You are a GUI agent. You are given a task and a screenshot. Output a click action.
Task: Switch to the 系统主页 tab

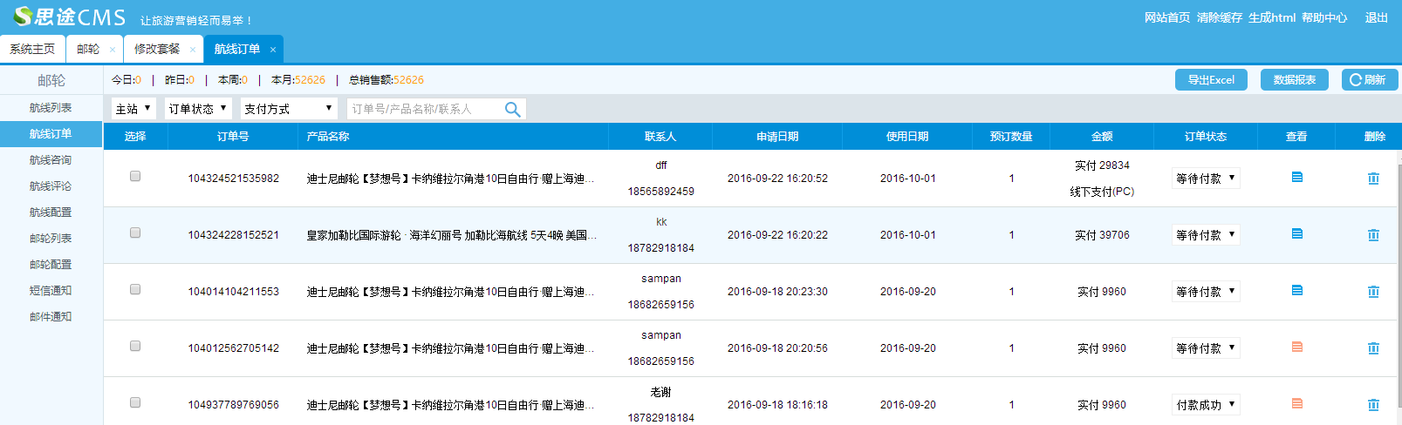32,50
